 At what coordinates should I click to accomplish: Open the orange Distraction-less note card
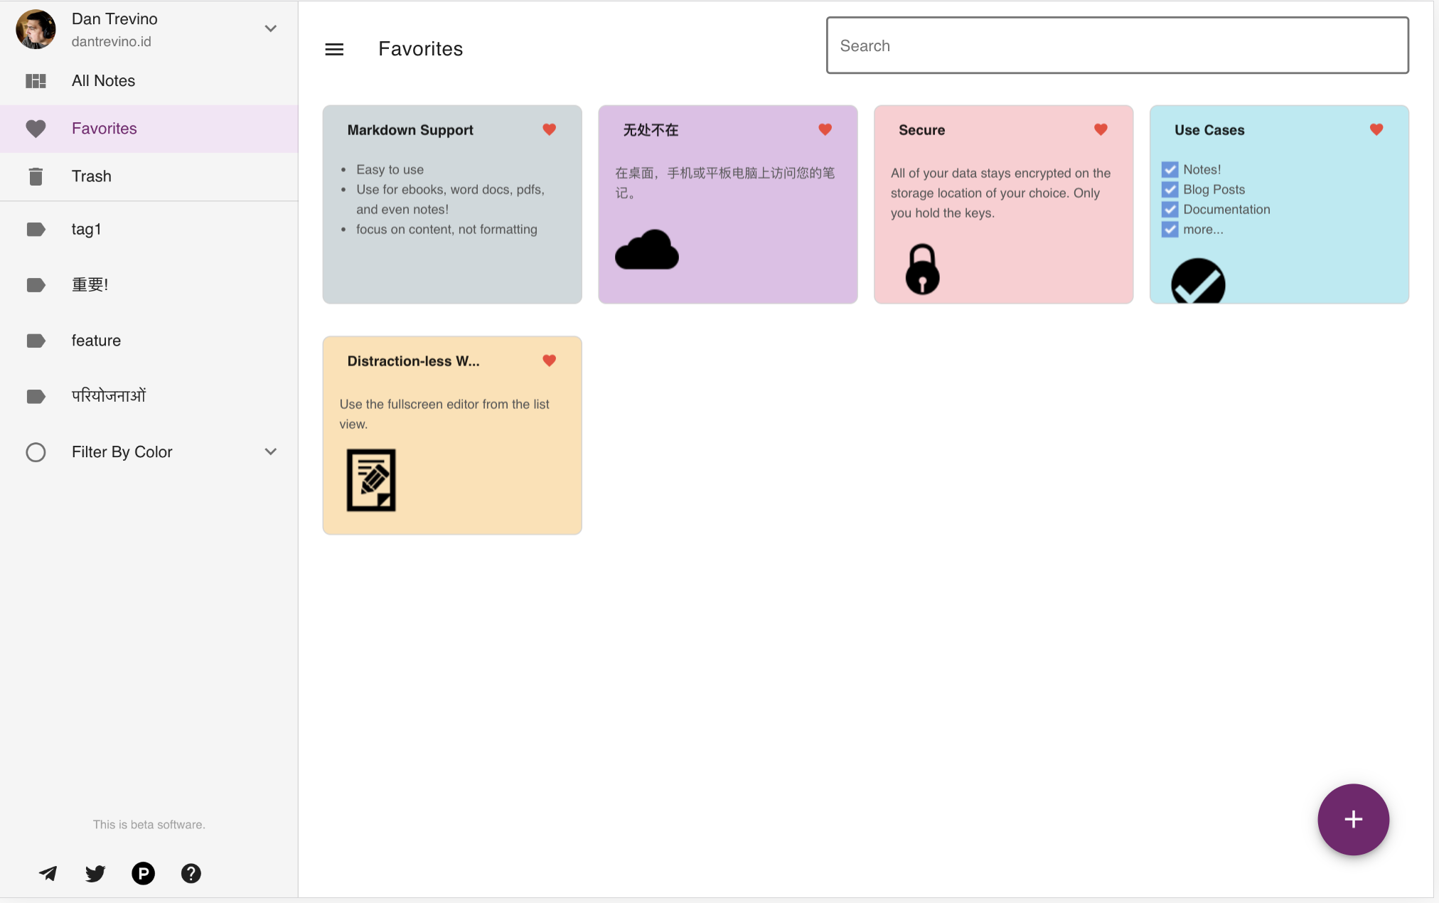pos(452,435)
